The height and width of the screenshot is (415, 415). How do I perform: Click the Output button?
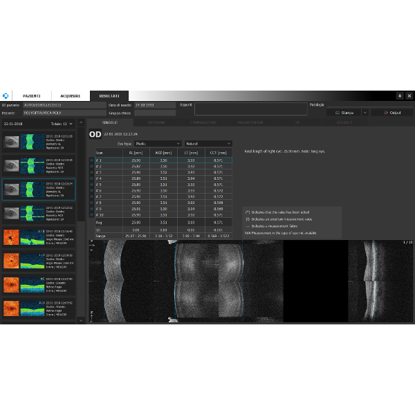(394, 112)
